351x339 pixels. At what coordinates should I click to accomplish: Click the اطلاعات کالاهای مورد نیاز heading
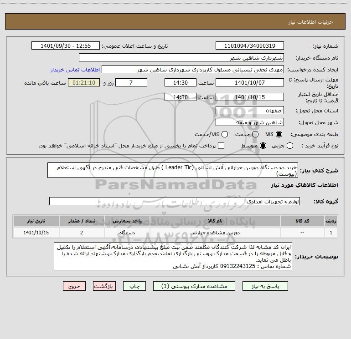pyautogui.click(x=305, y=185)
